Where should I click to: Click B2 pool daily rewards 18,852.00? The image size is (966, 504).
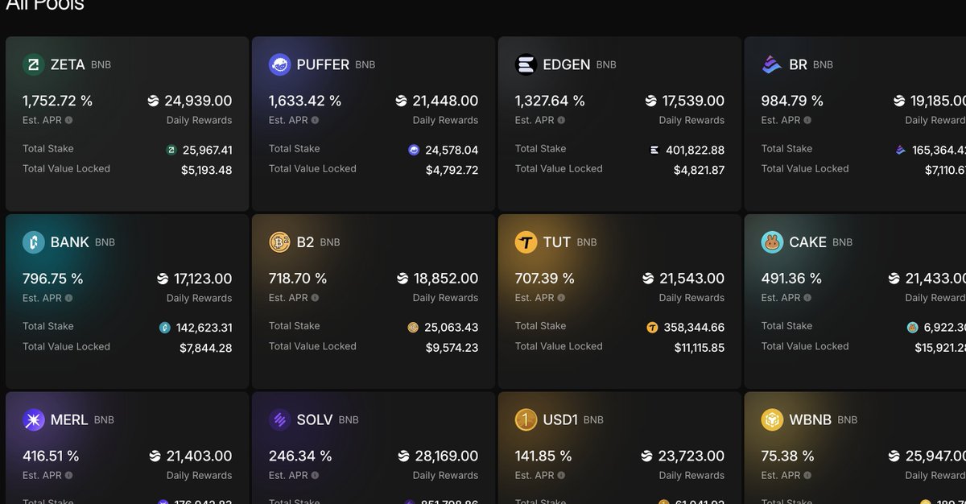[x=445, y=279]
